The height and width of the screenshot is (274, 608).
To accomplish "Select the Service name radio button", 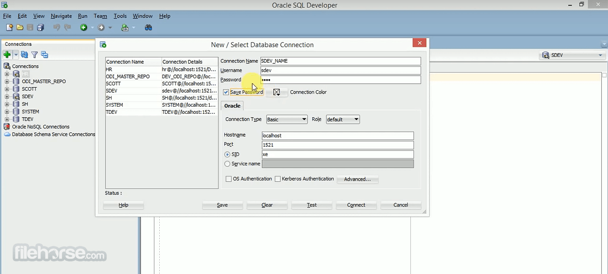I will click(227, 164).
